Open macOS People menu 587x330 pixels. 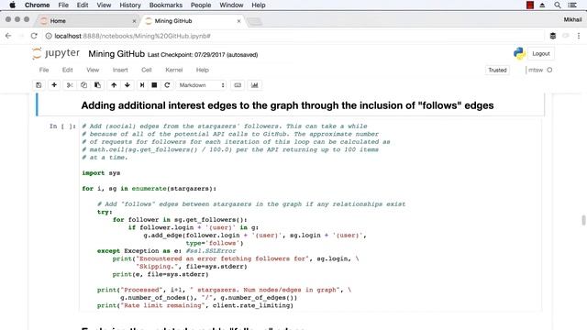pyautogui.click(x=201, y=5)
